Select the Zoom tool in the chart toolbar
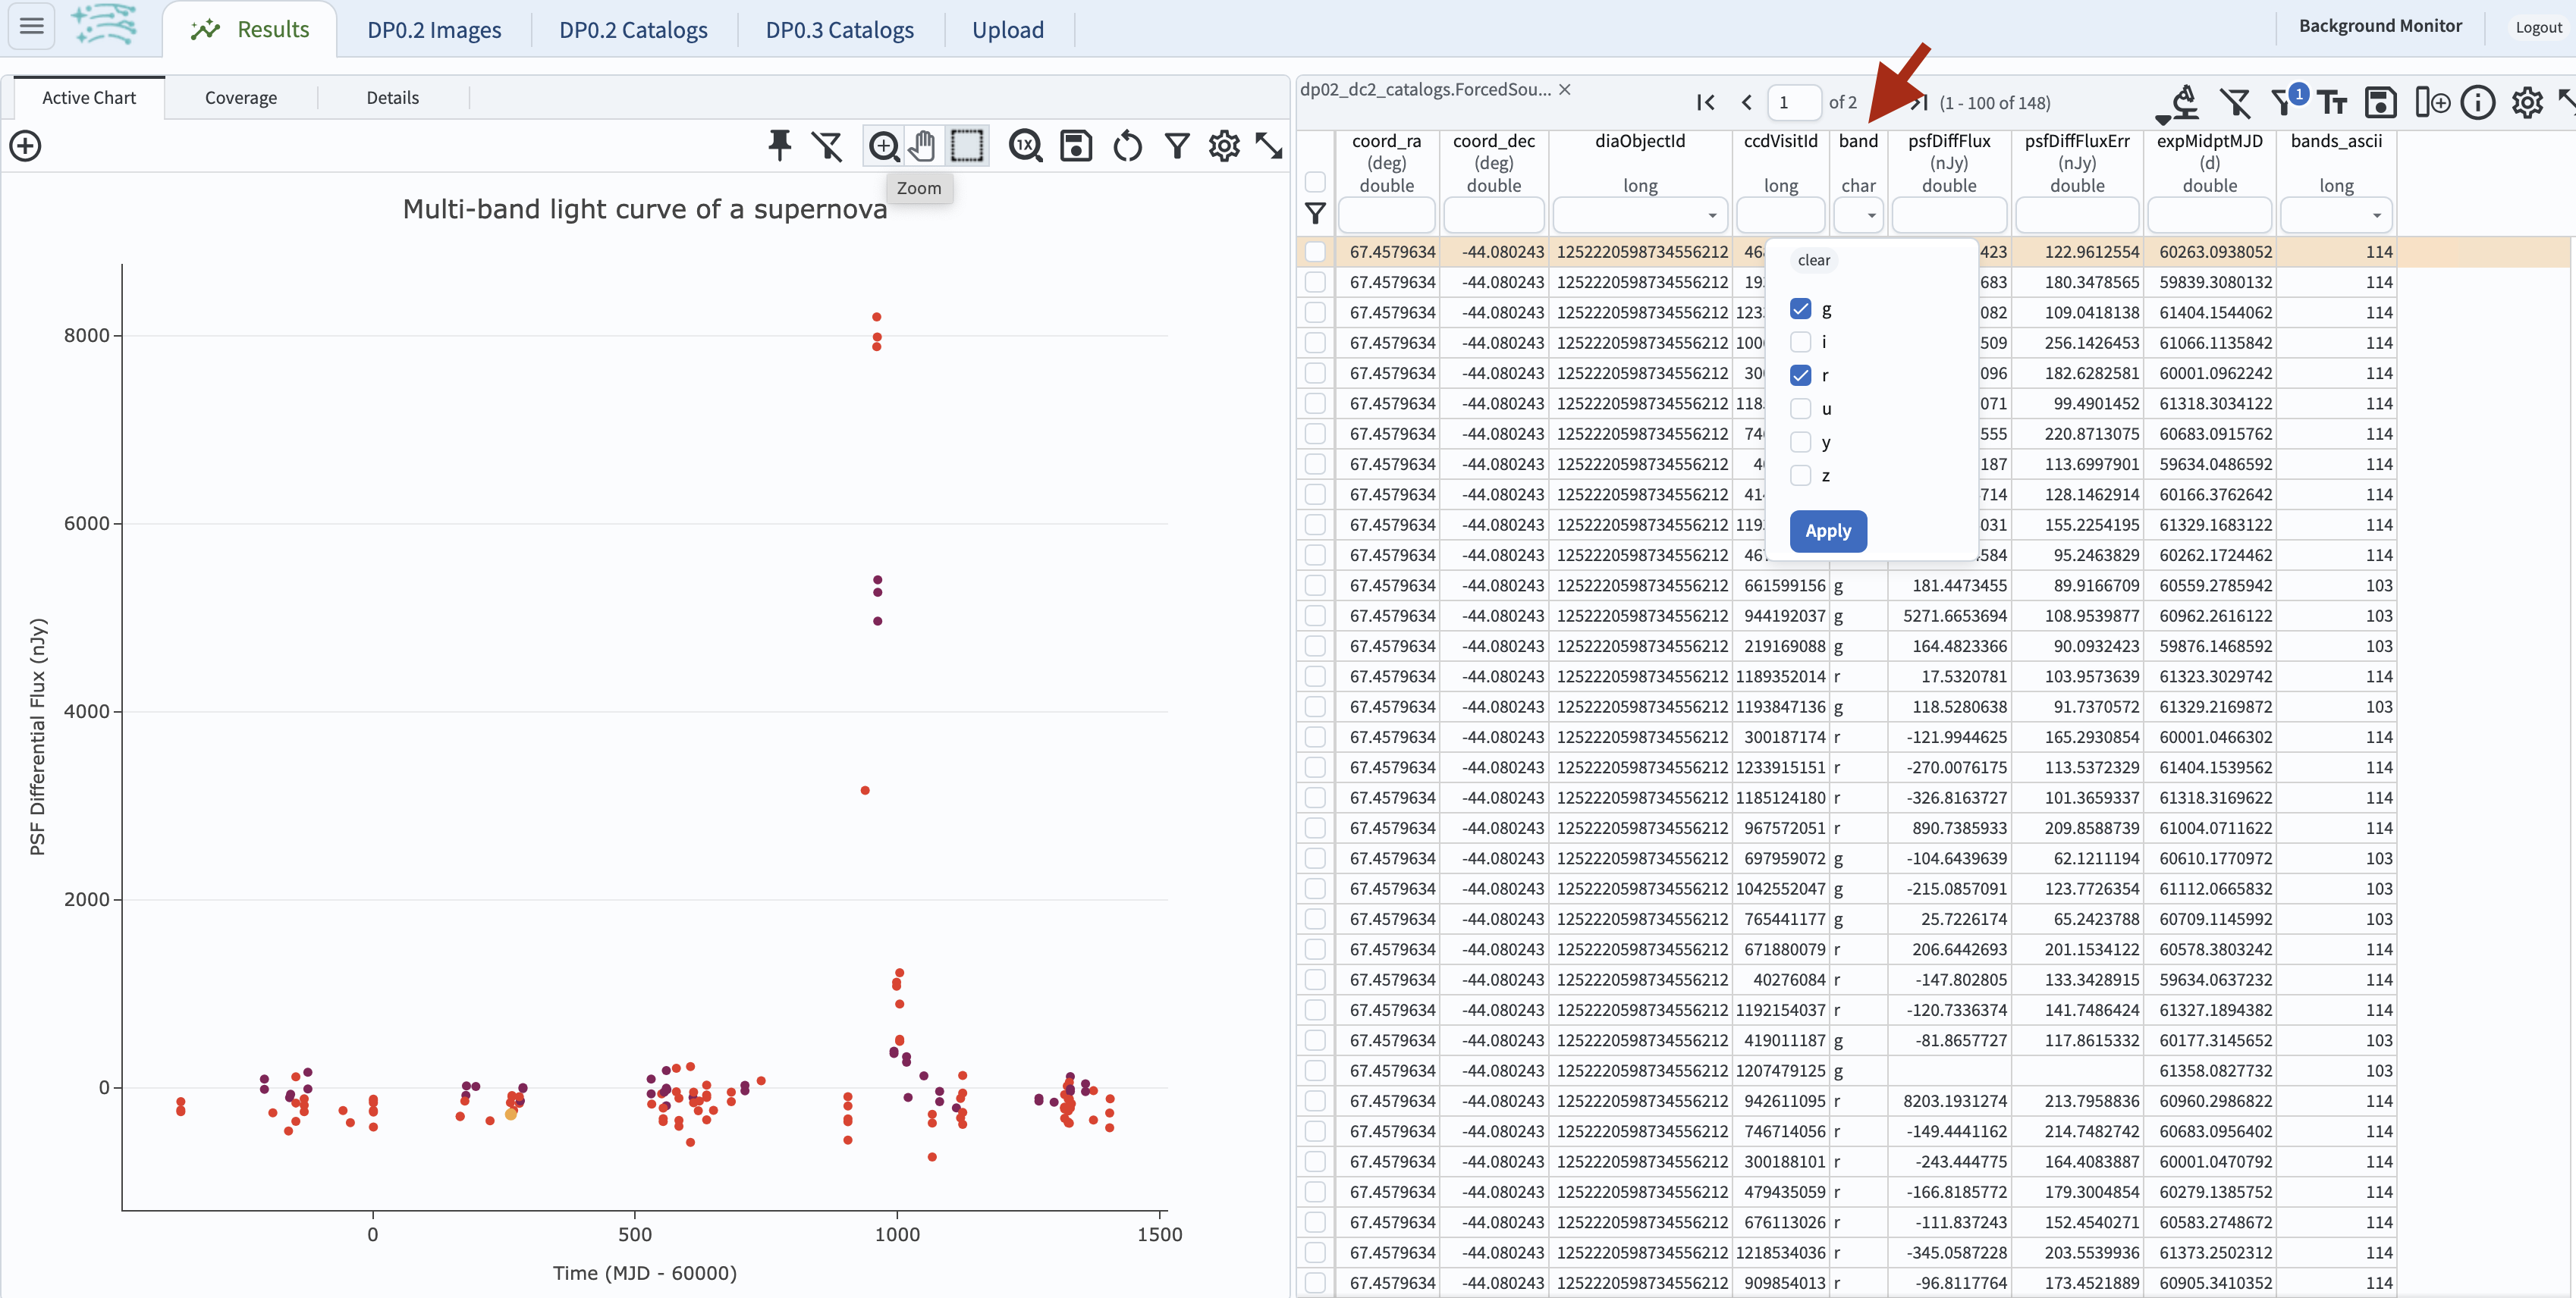 coord(884,146)
